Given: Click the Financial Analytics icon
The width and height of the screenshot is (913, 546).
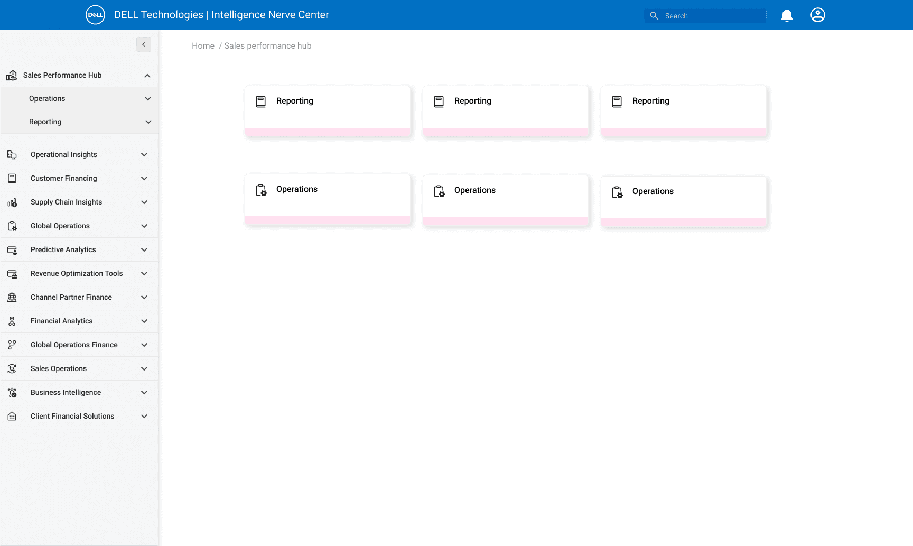Looking at the screenshot, I should 12,321.
